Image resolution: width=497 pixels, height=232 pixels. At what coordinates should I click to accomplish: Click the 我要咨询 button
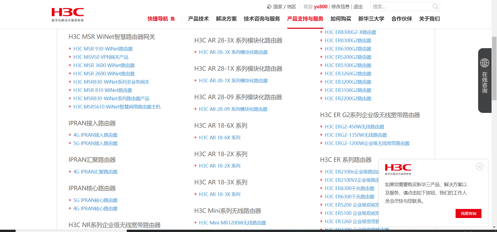pos(469,213)
